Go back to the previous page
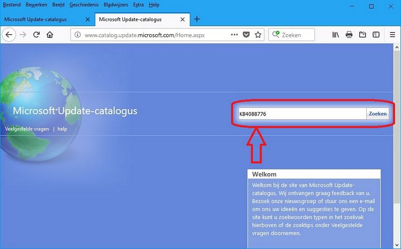The image size is (401, 249). coord(9,35)
